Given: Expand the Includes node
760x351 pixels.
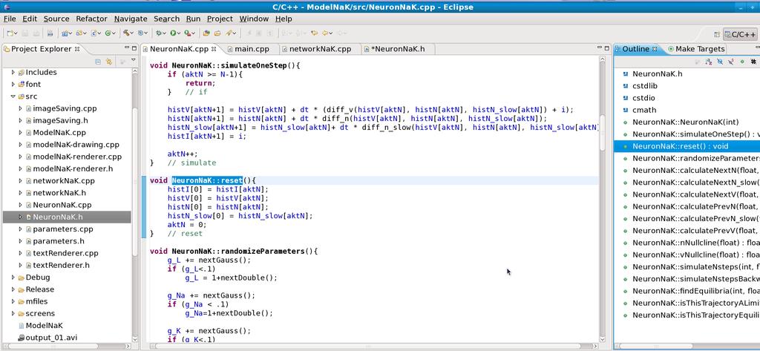Looking at the screenshot, I should coord(13,72).
